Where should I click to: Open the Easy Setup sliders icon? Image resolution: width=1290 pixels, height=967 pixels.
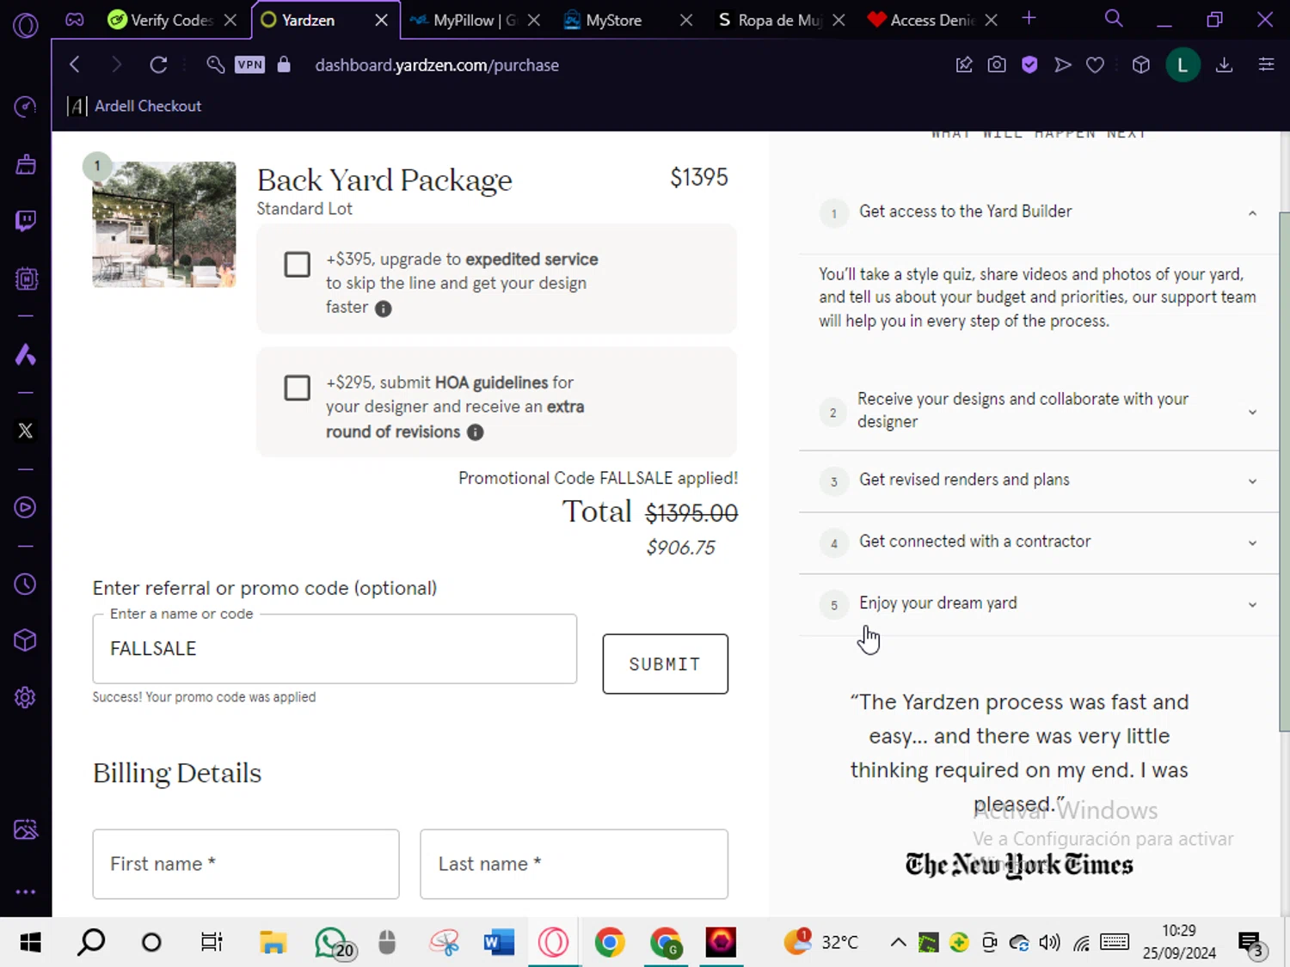tap(1266, 64)
